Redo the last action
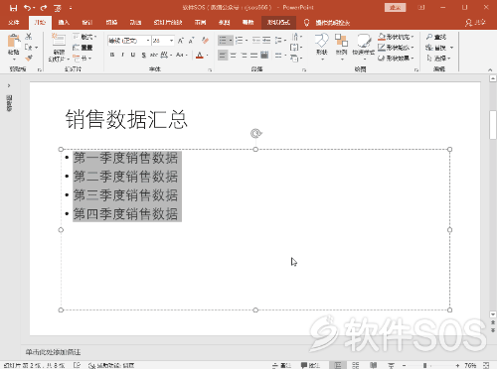 point(44,8)
